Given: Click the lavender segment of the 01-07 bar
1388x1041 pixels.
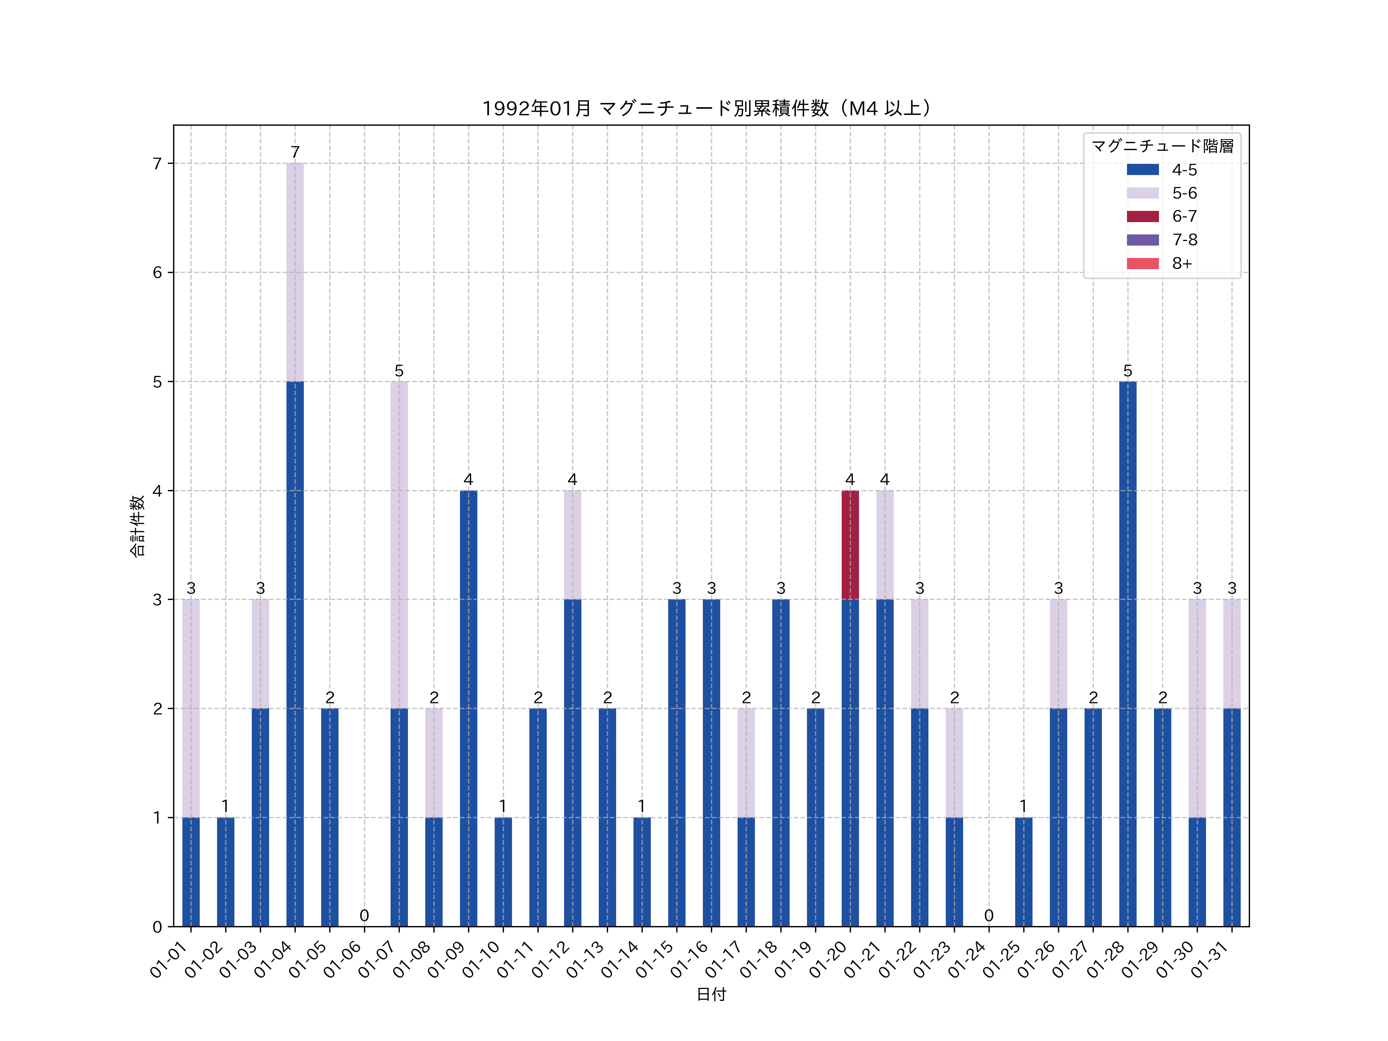Looking at the screenshot, I should pyautogui.click(x=399, y=545).
